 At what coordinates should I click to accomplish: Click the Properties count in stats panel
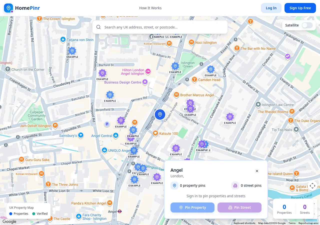284,207
